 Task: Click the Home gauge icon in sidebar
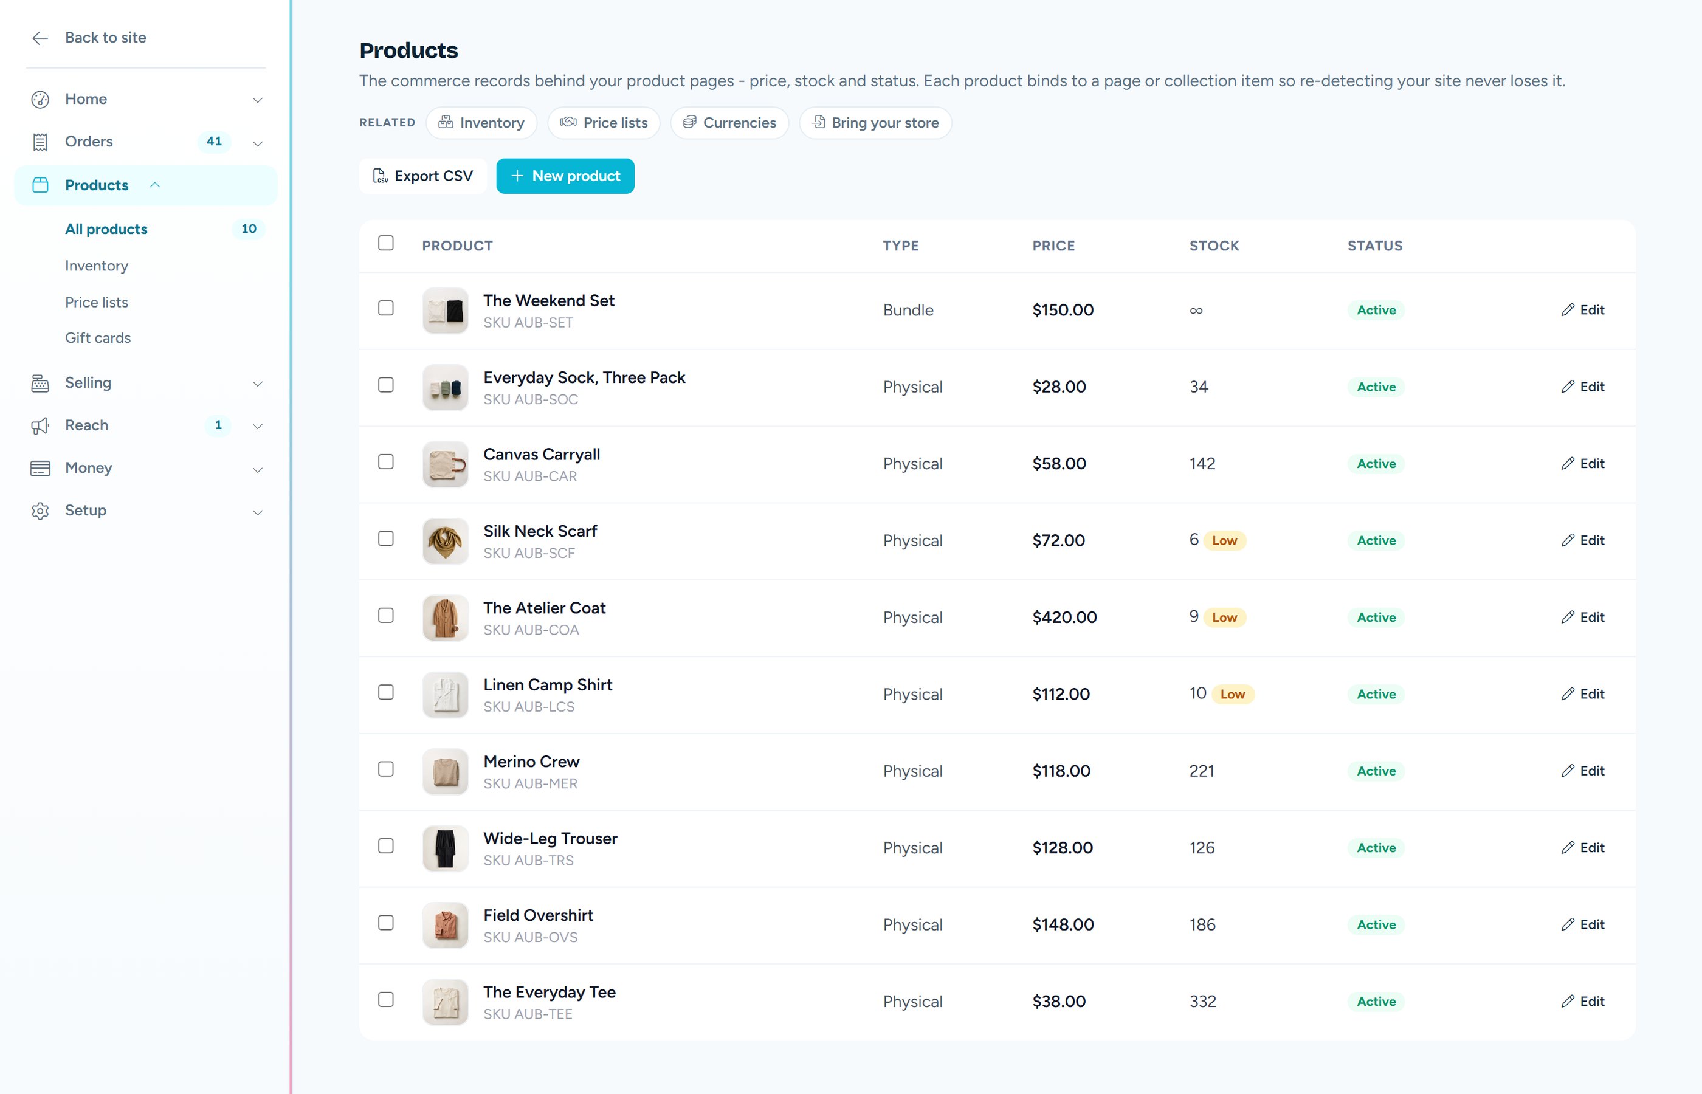pos(41,100)
